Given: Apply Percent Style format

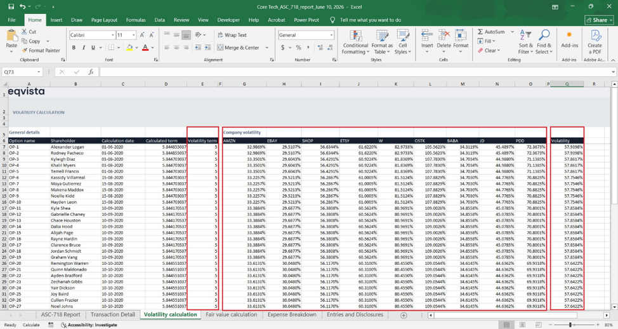Looking at the screenshot, I should tap(298, 48).
